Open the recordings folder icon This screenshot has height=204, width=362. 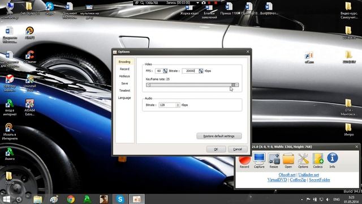[x=288, y=160]
